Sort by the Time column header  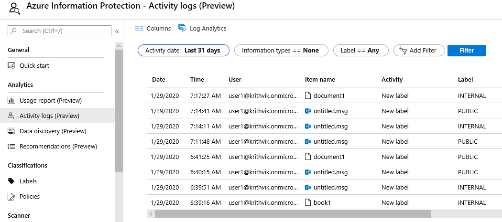point(197,79)
